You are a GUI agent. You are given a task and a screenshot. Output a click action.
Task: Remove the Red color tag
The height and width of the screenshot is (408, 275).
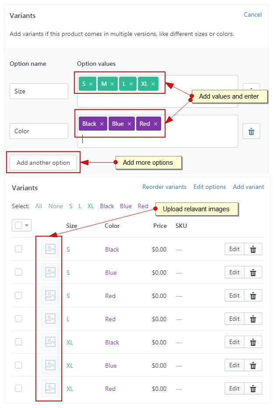coord(155,124)
